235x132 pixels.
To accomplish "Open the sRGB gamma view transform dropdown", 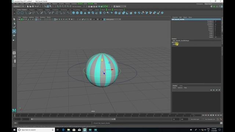I will click(113, 19).
